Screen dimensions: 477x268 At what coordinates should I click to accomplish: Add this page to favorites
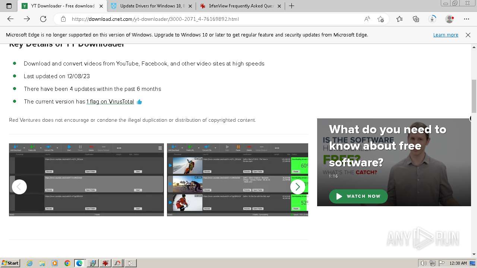[380, 19]
